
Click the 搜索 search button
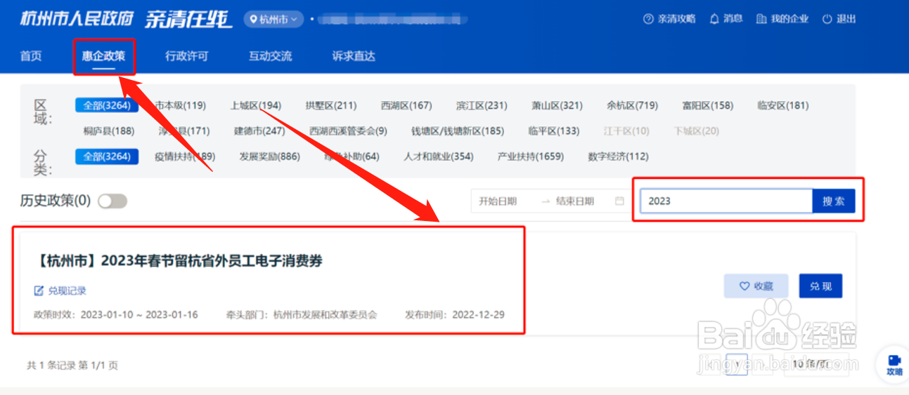coord(834,201)
